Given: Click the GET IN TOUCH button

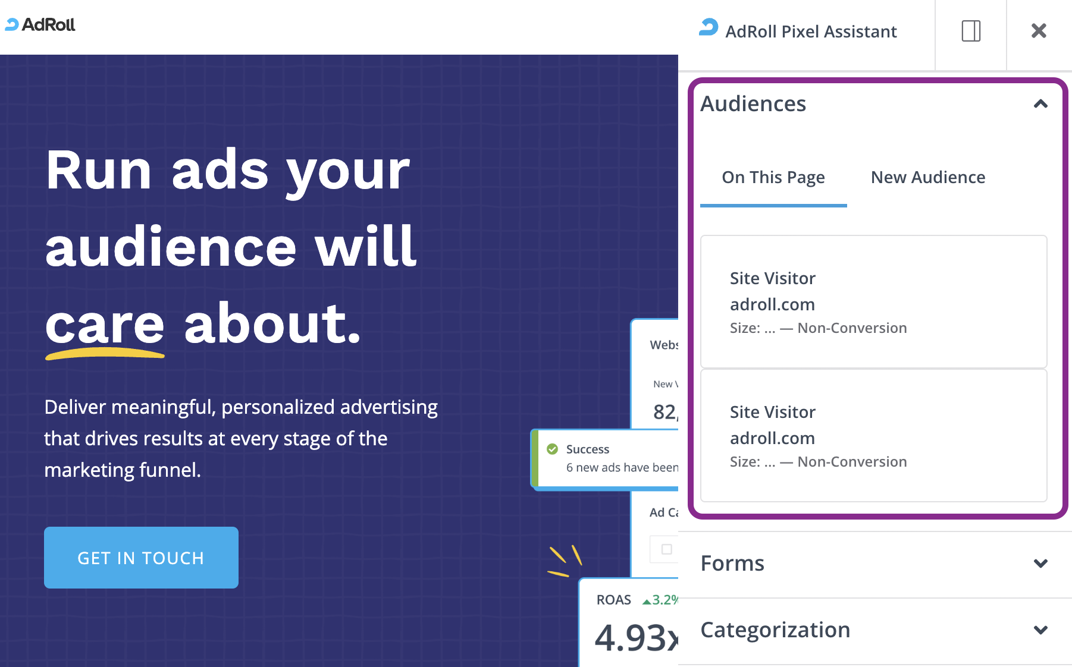Looking at the screenshot, I should (x=141, y=558).
